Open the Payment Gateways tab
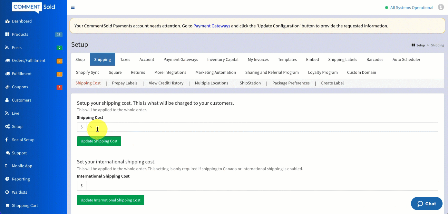Screen dimensions: 448x214 [x=180, y=60]
